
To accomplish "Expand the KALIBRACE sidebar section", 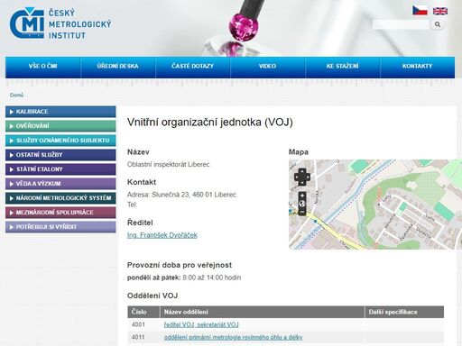I will coord(60,112).
